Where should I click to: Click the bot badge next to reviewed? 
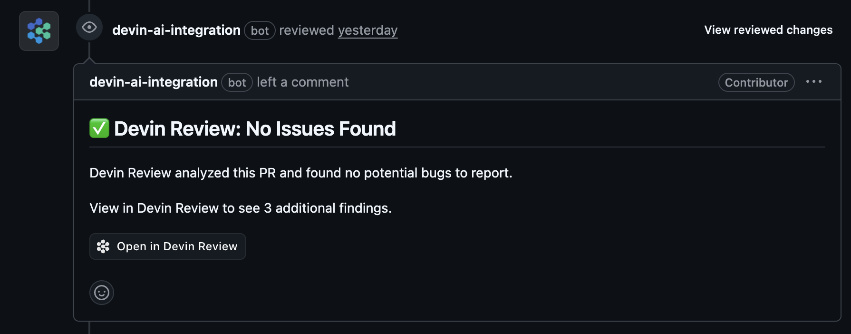click(x=260, y=31)
